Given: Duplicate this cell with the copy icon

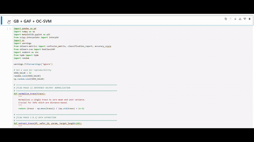Looking at the screenshot, I should coord(226,19).
